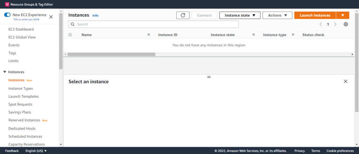Open the Actions dropdown
The width and height of the screenshot is (359, 154).
(x=277, y=15)
